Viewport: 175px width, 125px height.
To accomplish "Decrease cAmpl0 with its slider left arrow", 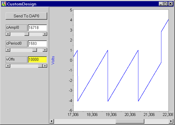I will [8, 34].
